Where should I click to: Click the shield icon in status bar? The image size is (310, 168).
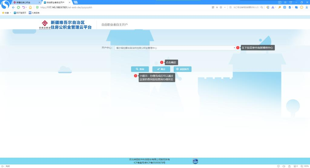279,166
